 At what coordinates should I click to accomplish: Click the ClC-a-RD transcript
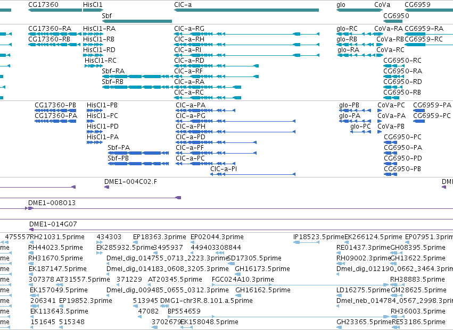point(217,66)
